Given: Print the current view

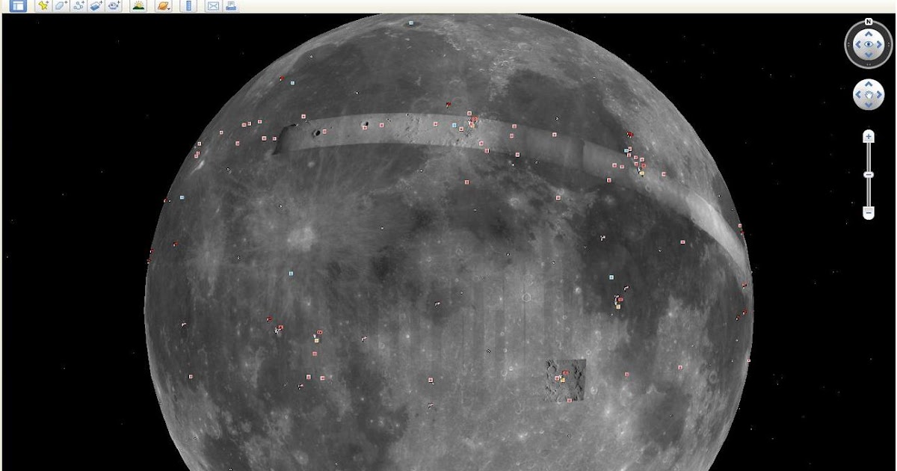Looking at the screenshot, I should point(232,6).
